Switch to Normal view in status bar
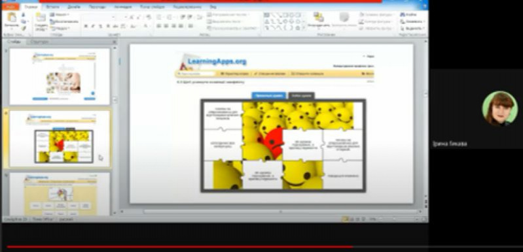The width and height of the screenshot is (523, 252). [x=346, y=219]
